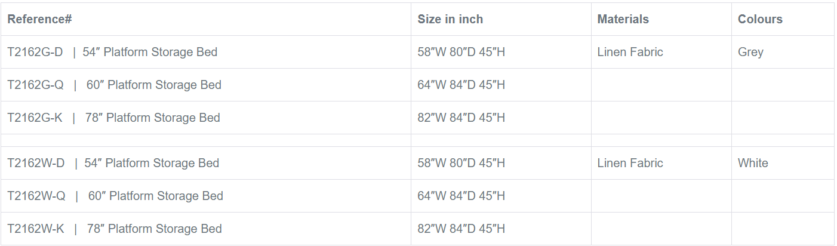Select the Colours column header
837x246 pixels.
(x=760, y=19)
